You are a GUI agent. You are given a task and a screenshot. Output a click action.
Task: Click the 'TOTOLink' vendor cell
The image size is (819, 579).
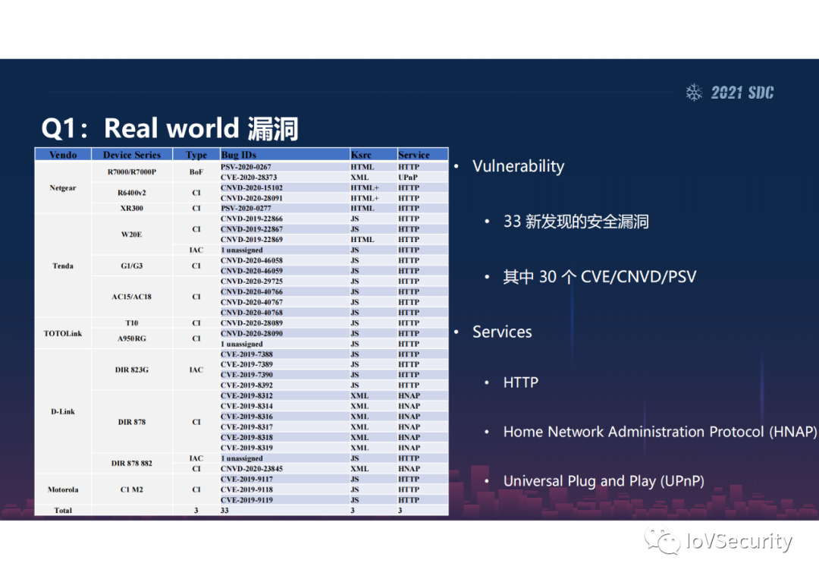63,333
